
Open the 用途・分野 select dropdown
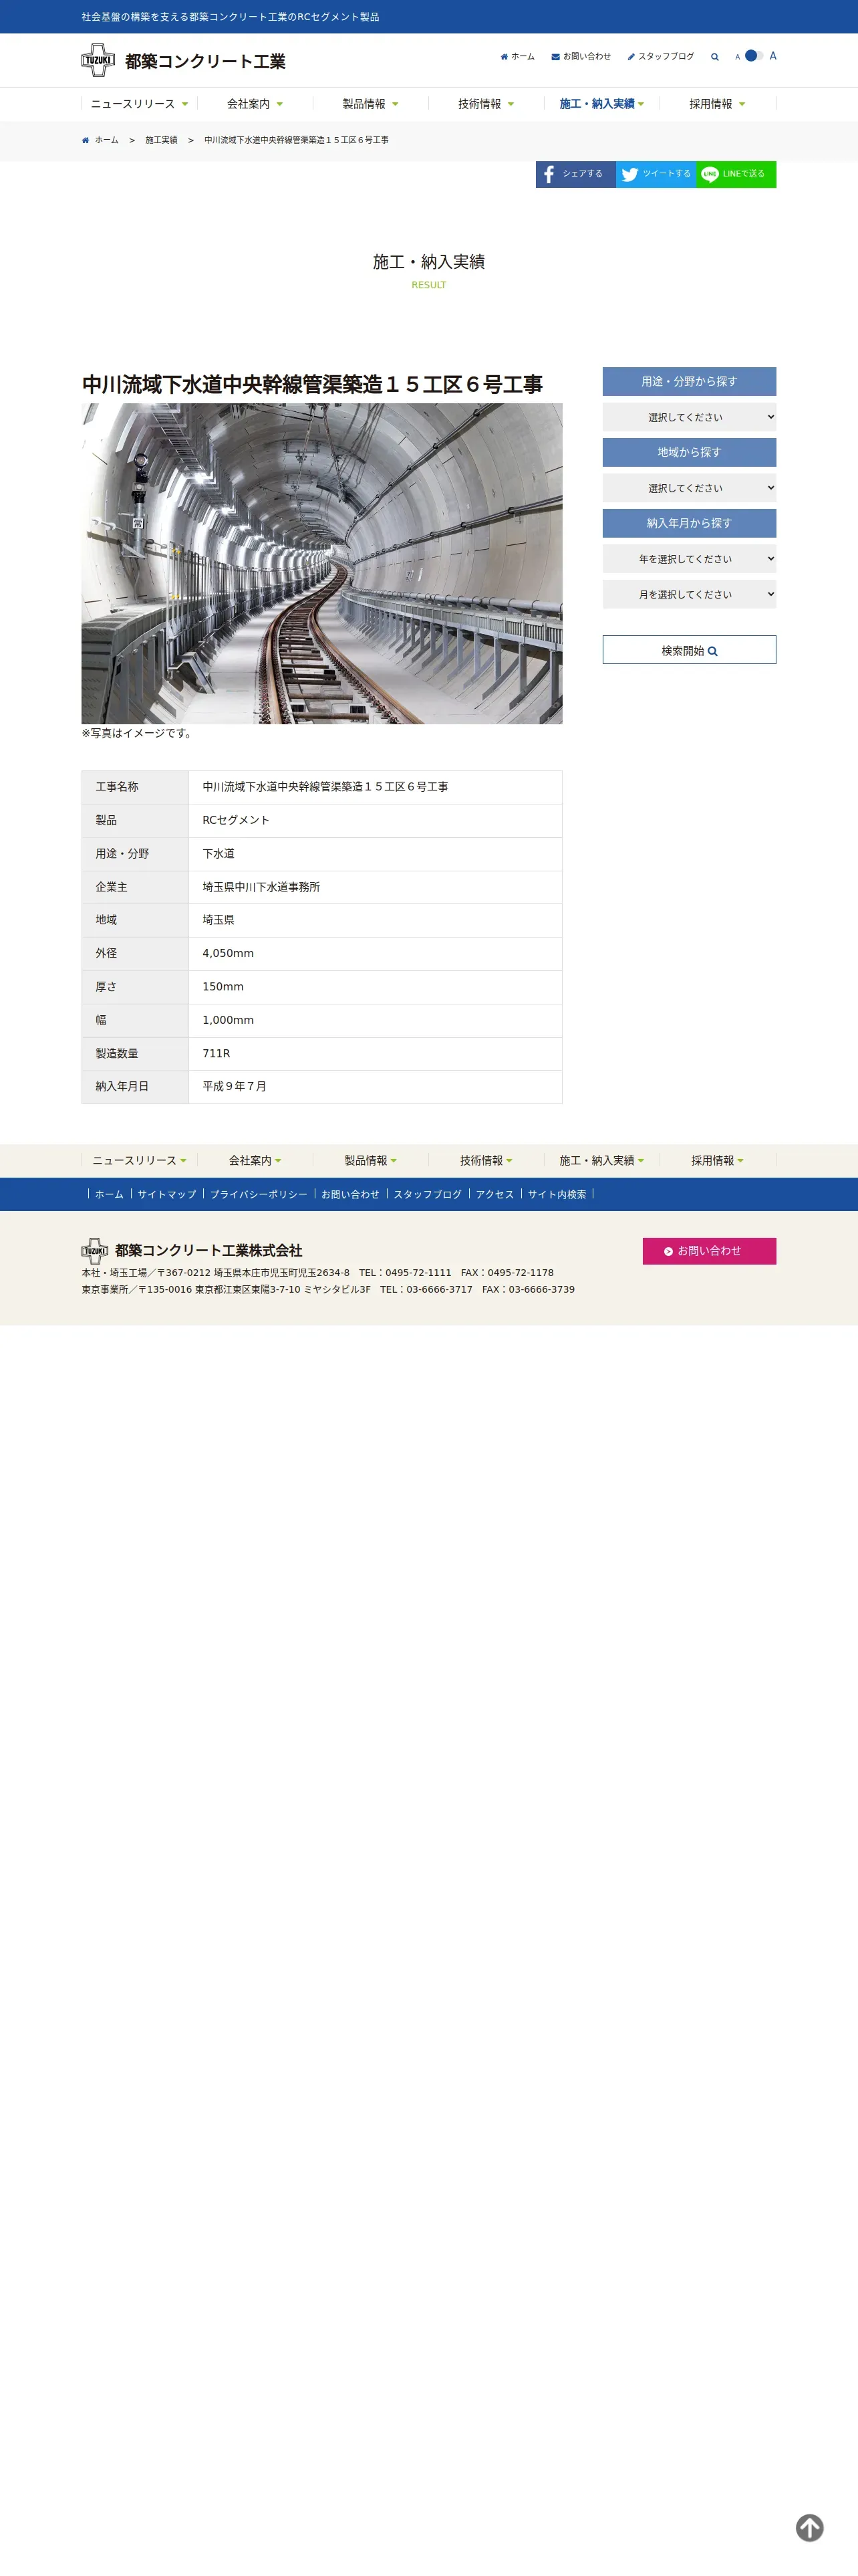point(689,417)
